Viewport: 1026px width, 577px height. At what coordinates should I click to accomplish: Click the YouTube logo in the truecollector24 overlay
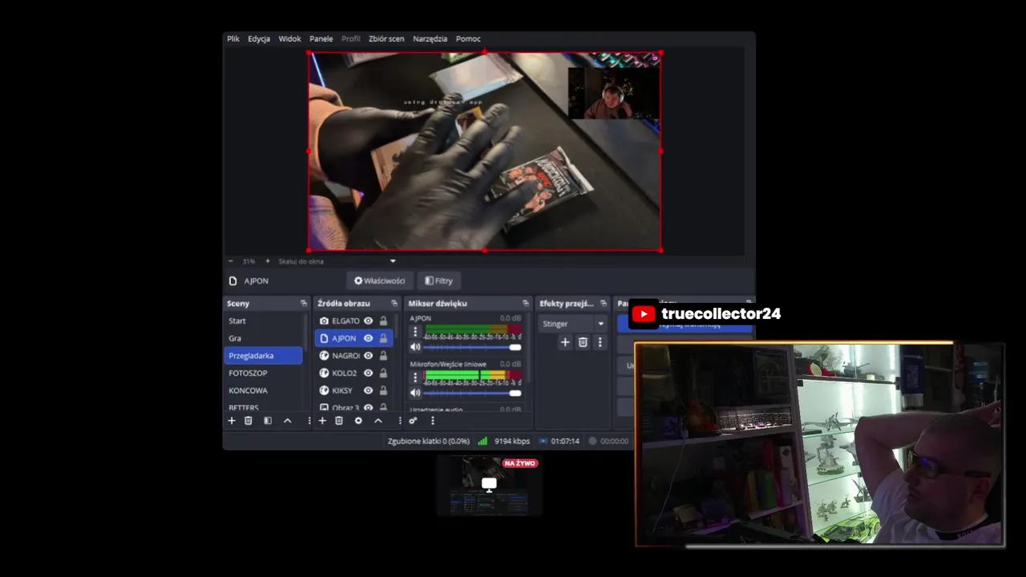[x=644, y=314]
